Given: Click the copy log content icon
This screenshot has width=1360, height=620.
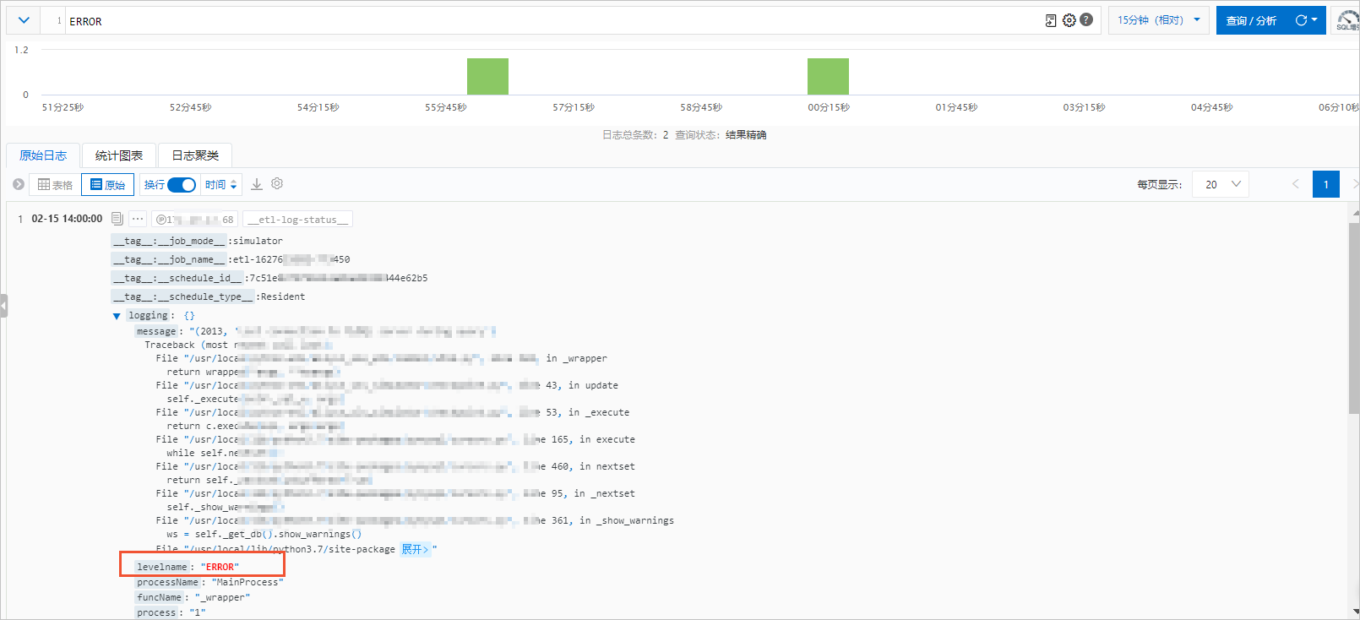Looking at the screenshot, I should pos(117,219).
